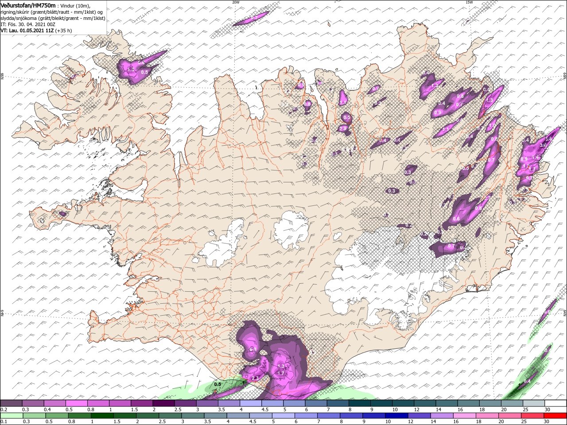Screen dimensions: 567x425
Task: Click the purple legend swatch labeled 0.2
Action: click(x=11, y=403)
